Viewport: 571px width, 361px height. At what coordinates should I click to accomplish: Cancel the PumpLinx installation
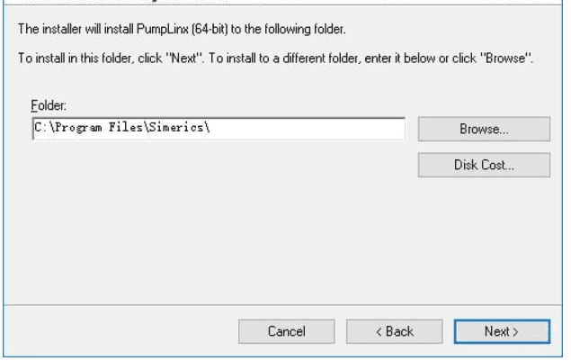click(x=286, y=331)
